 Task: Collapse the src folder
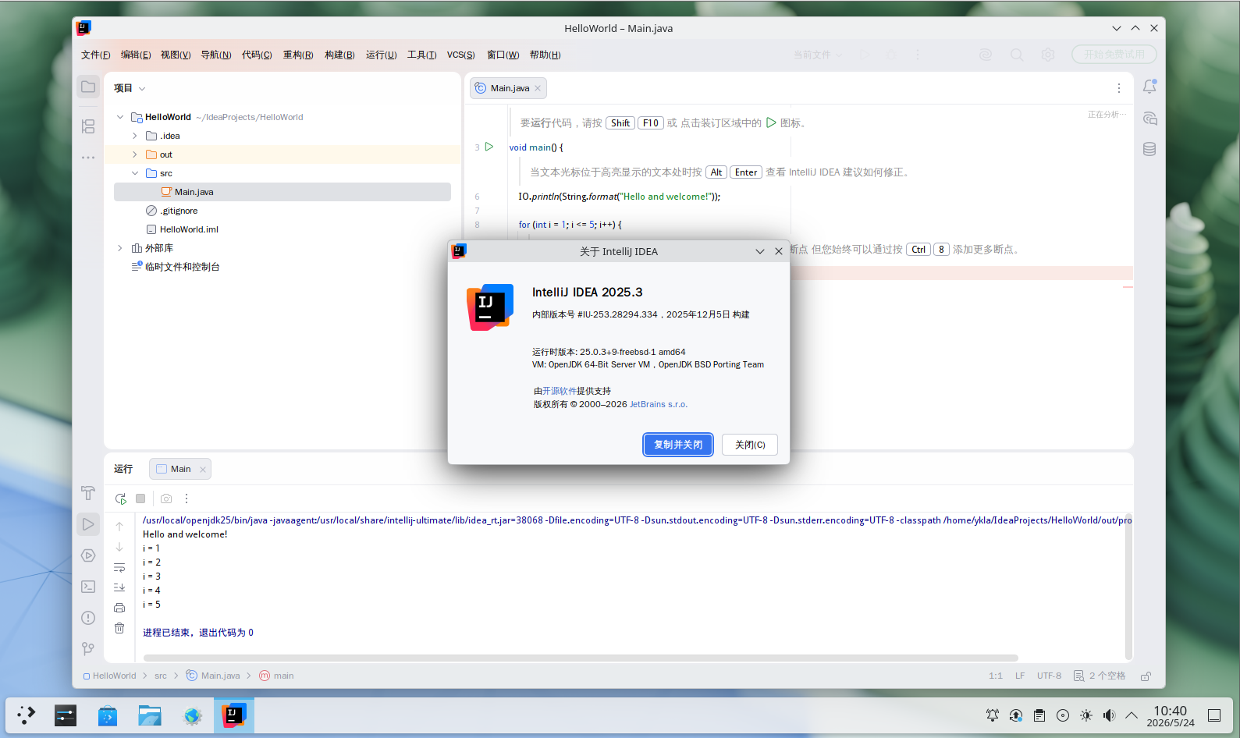pos(135,173)
